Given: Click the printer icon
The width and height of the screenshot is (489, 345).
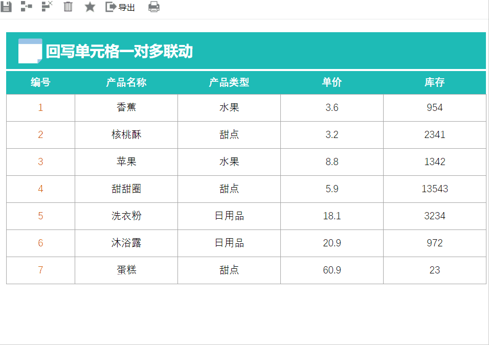Looking at the screenshot, I should [x=154, y=7].
